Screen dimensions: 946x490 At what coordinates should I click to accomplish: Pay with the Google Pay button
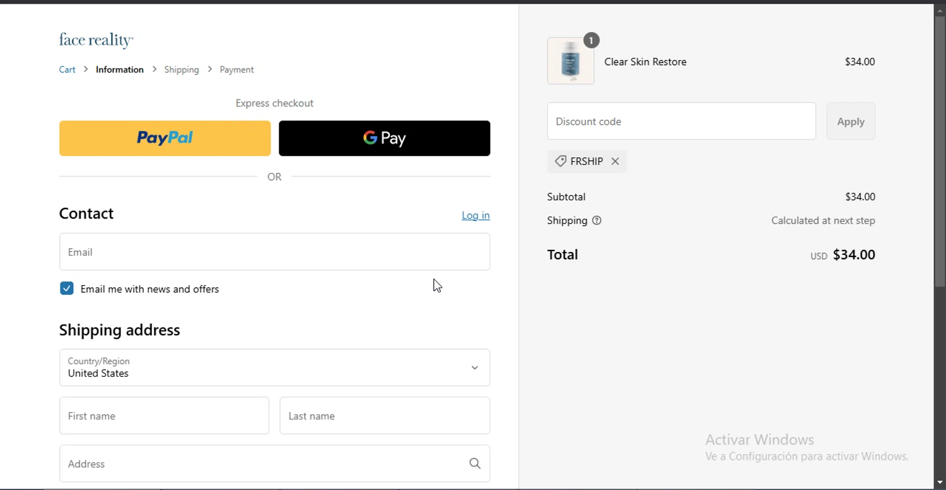pos(384,139)
